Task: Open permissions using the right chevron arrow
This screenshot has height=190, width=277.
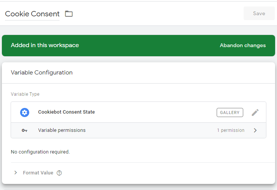Action: 255,130
